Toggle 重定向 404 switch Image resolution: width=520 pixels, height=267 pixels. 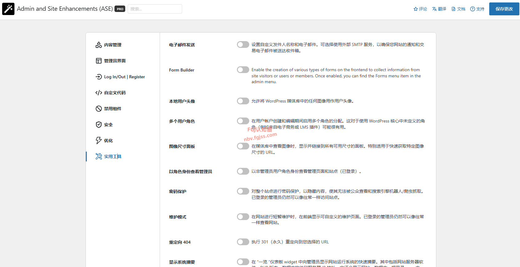tap(243, 242)
